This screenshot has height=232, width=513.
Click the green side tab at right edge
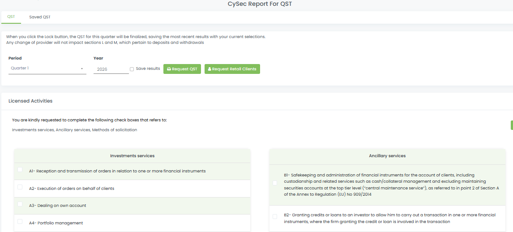pos(511,125)
